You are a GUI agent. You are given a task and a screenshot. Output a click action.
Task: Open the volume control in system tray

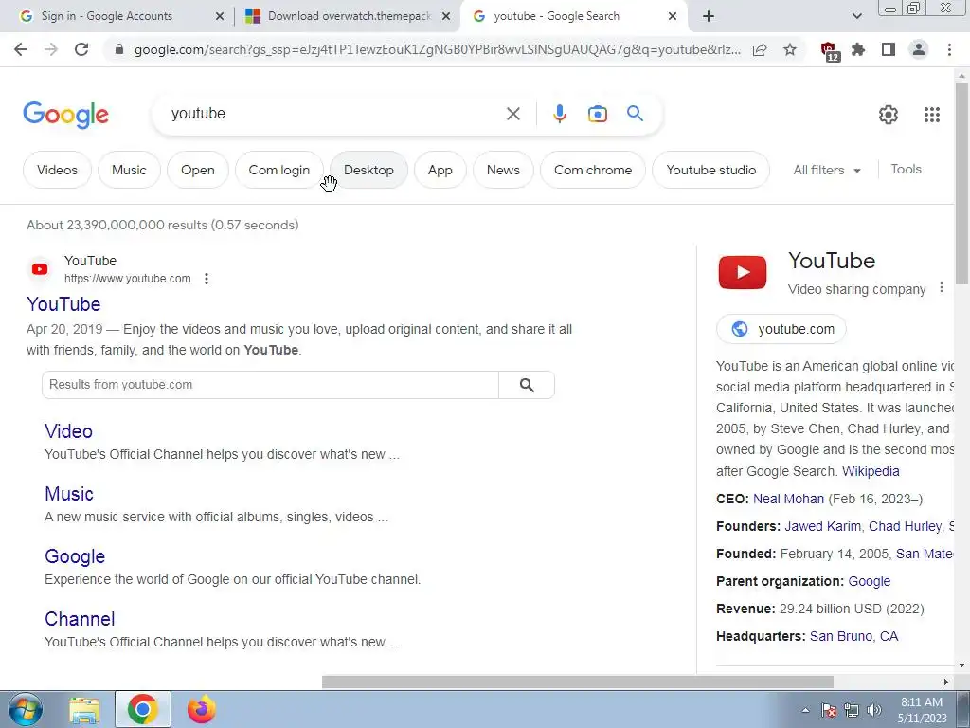pyautogui.click(x=874, y=710)
